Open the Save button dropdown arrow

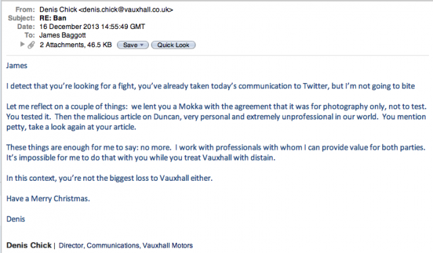tap(141, 45)
